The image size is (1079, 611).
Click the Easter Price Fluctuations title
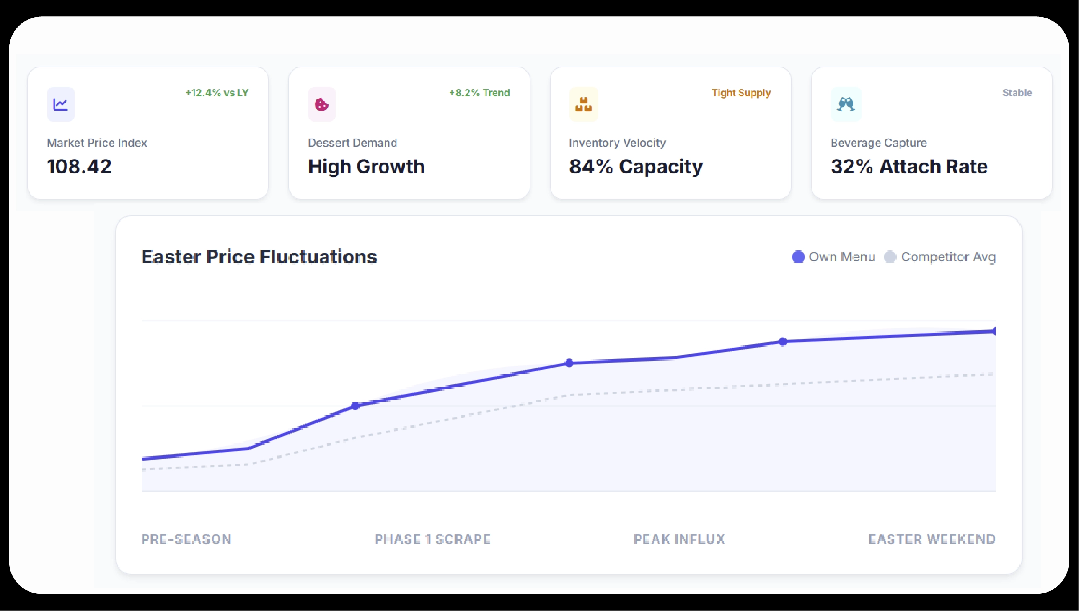(259, 256)
